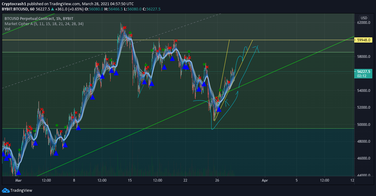
Task: Open the USD currency selector on the price axis
Action: (x=364, y=18)
